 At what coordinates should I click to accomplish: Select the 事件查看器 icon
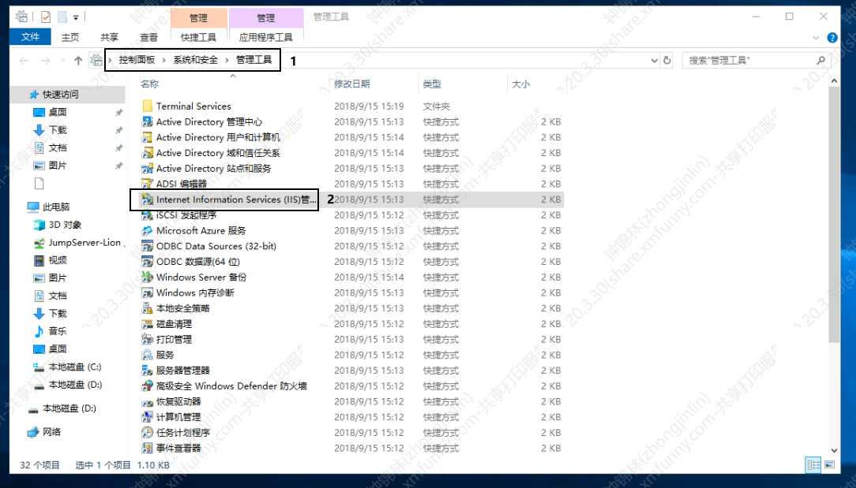coord(147,449)
